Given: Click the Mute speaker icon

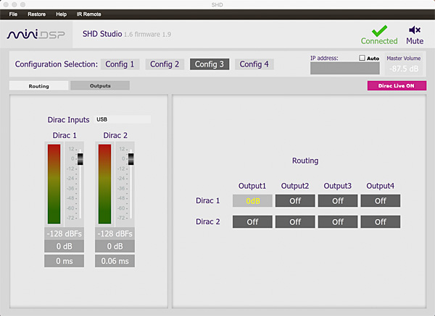Looking at the screenshot, I should [415, 30].
